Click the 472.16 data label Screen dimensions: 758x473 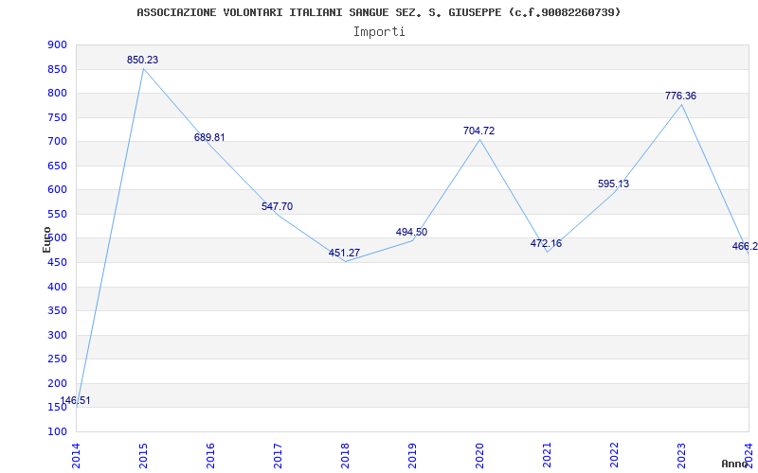547,243
